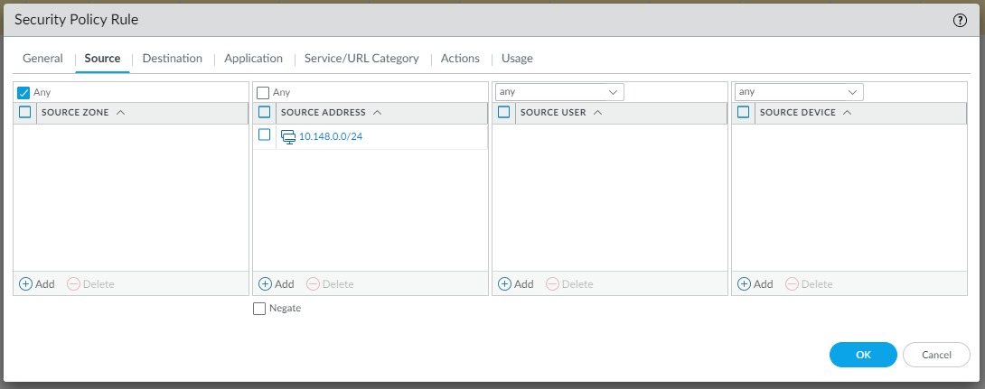Screen dimensions: 985x389
Task: Click the Add plus icon under Source User
Action: point(504,283)
